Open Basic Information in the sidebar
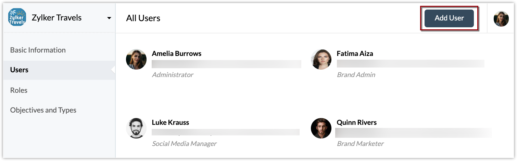 click(38, 50)
